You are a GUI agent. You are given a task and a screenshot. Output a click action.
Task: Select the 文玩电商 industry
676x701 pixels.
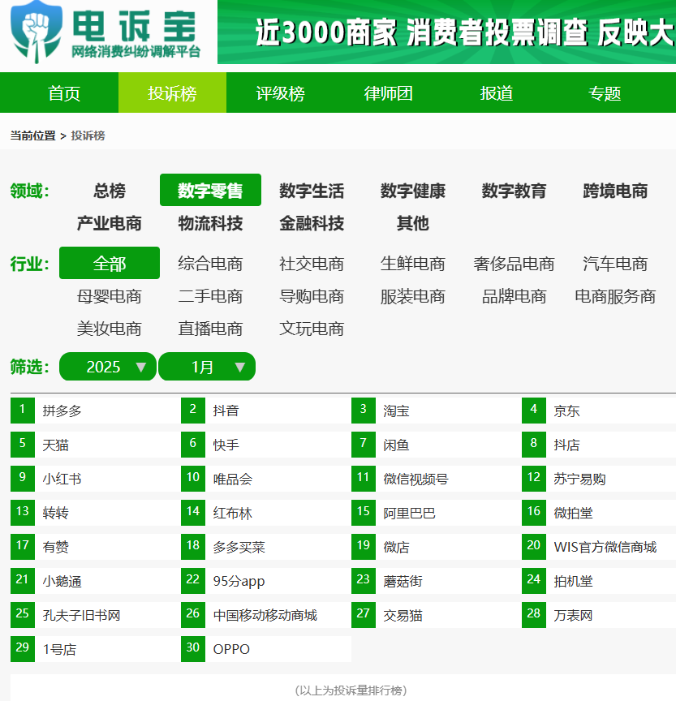[312, 329]
